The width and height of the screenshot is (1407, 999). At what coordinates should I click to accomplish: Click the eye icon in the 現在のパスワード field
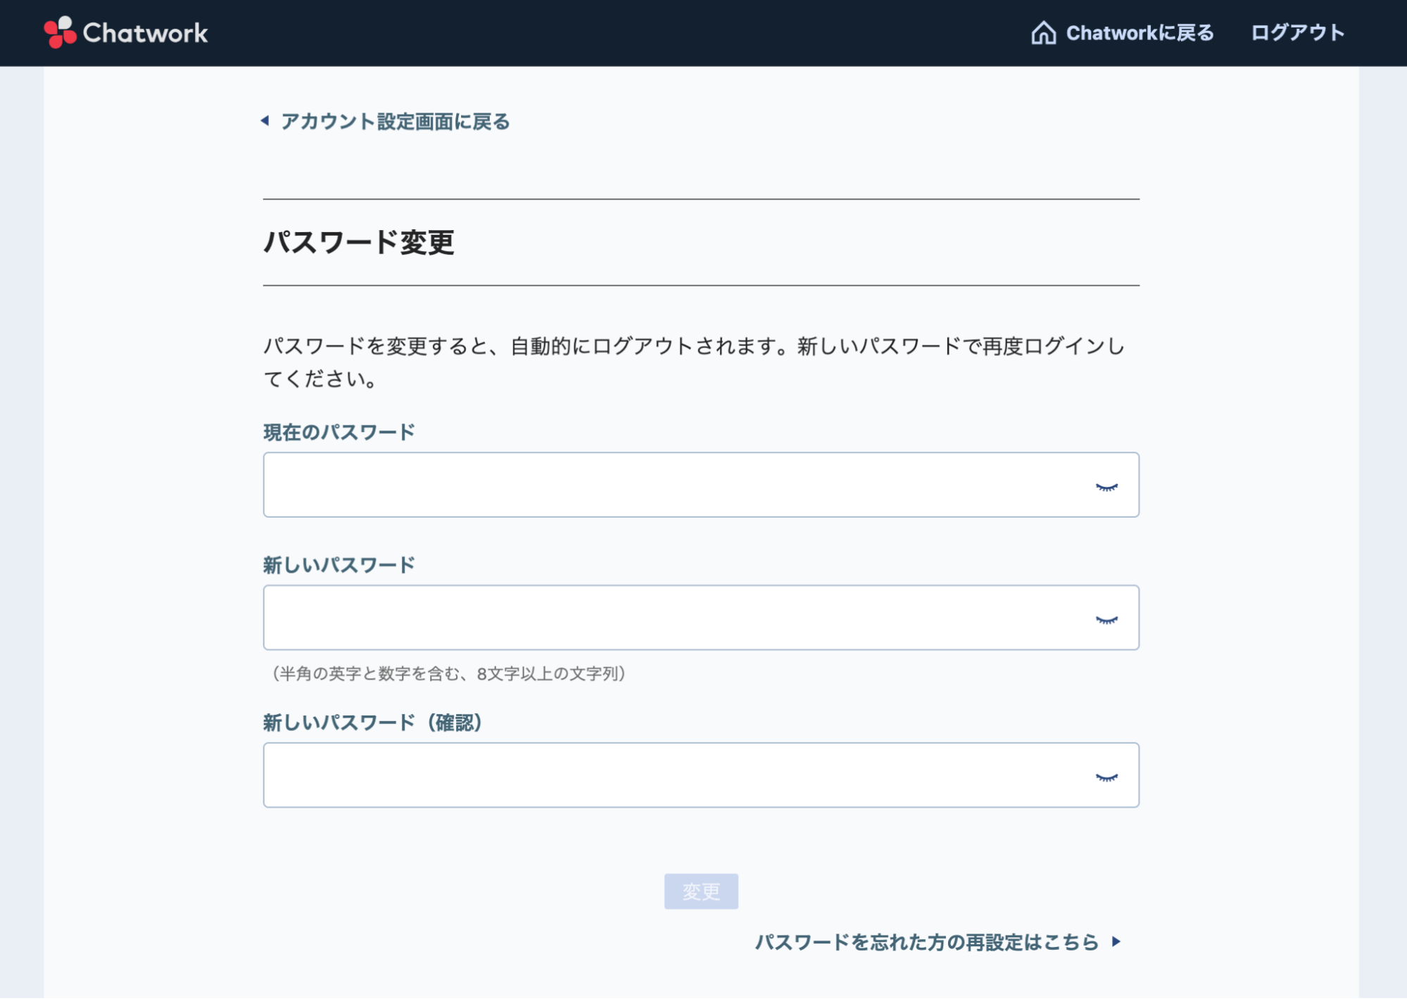pyautogui.click(x=1106, y=485)
